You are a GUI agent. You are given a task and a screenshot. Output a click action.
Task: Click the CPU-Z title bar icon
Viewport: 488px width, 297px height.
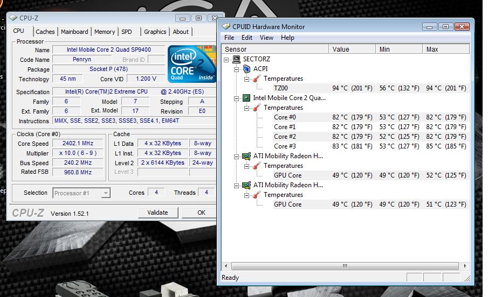13,18
